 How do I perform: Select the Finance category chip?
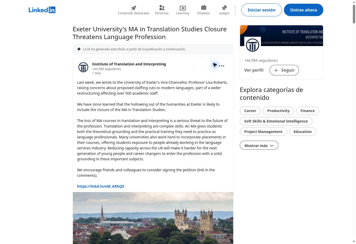(308, 111)
